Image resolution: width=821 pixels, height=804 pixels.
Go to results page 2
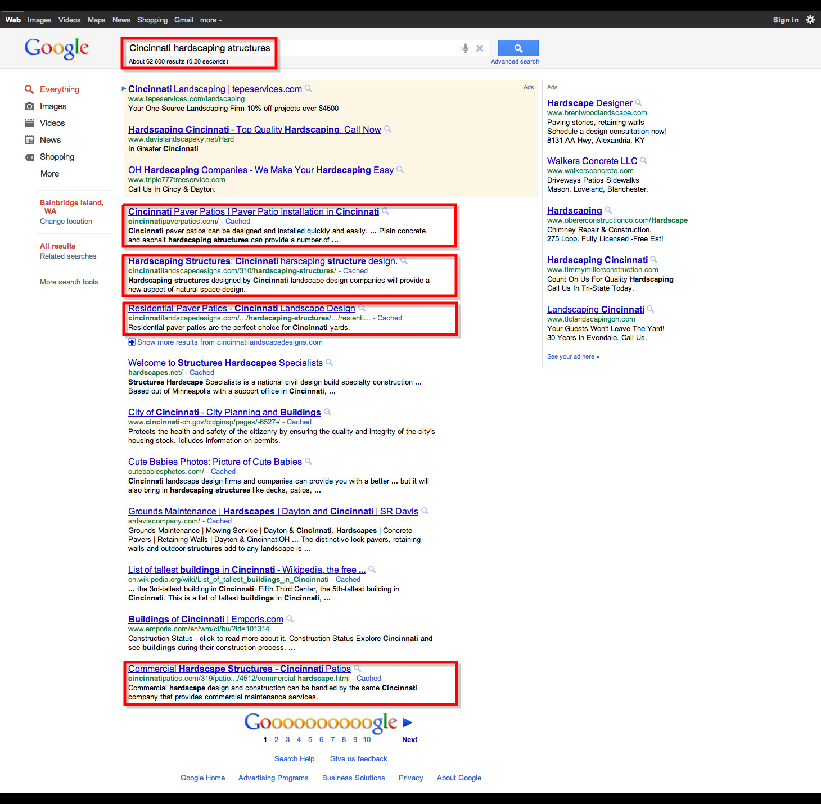(x=276, y=740)
